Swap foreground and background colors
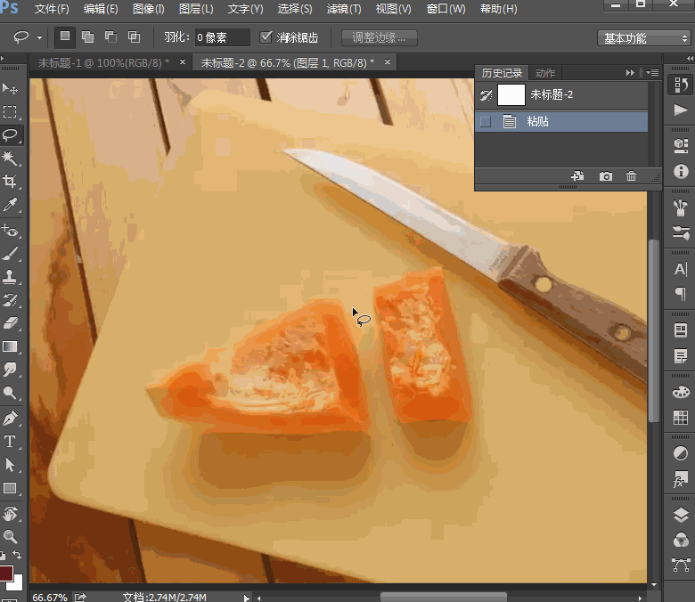The image size is (695, 602). (x=17, y=554)
